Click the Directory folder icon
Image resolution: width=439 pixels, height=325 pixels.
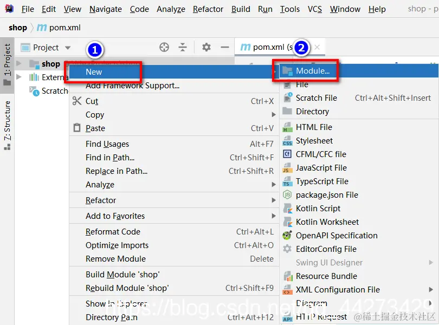coord(287,111)
